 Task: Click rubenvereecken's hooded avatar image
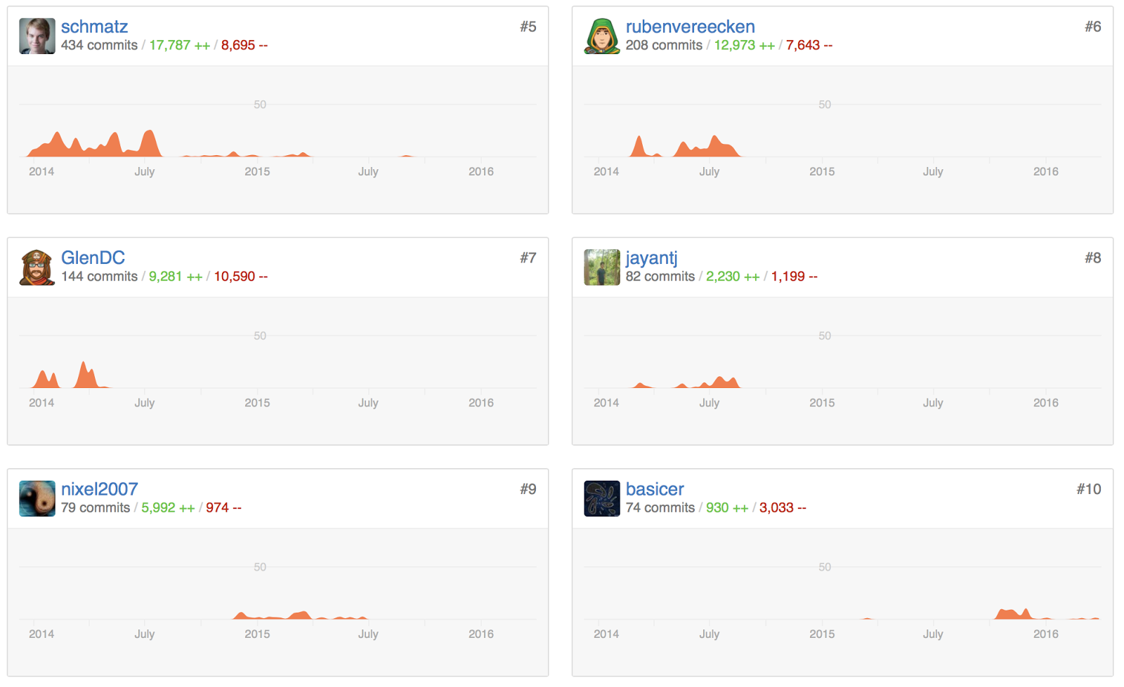pos(601,36)
